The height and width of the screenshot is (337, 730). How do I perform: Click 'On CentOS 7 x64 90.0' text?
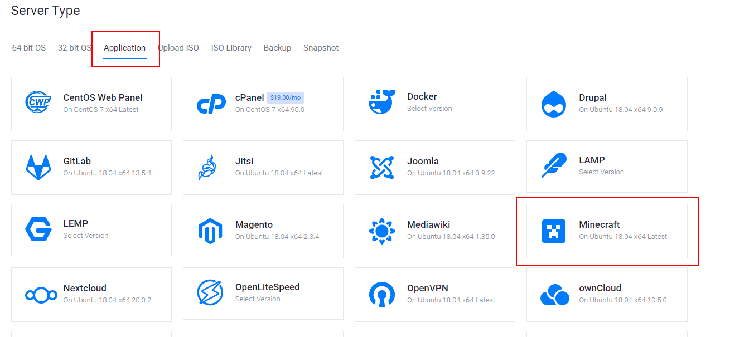tap(270, 109)
